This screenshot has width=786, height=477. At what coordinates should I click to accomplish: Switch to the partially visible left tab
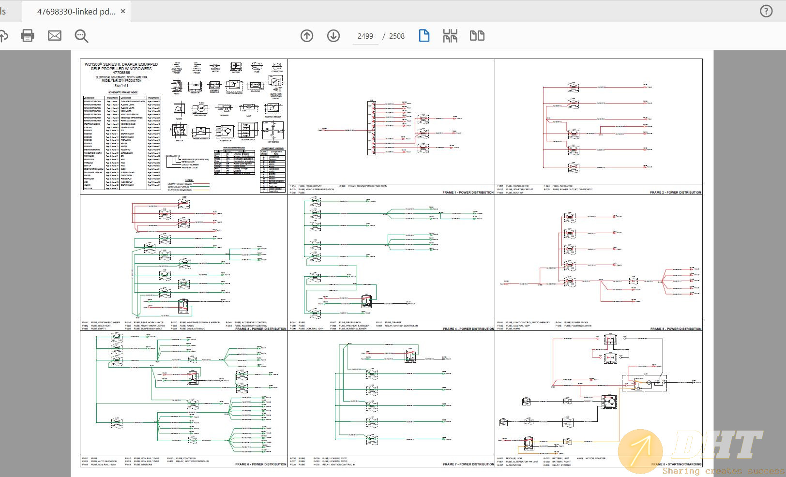(x=10, y=11)
